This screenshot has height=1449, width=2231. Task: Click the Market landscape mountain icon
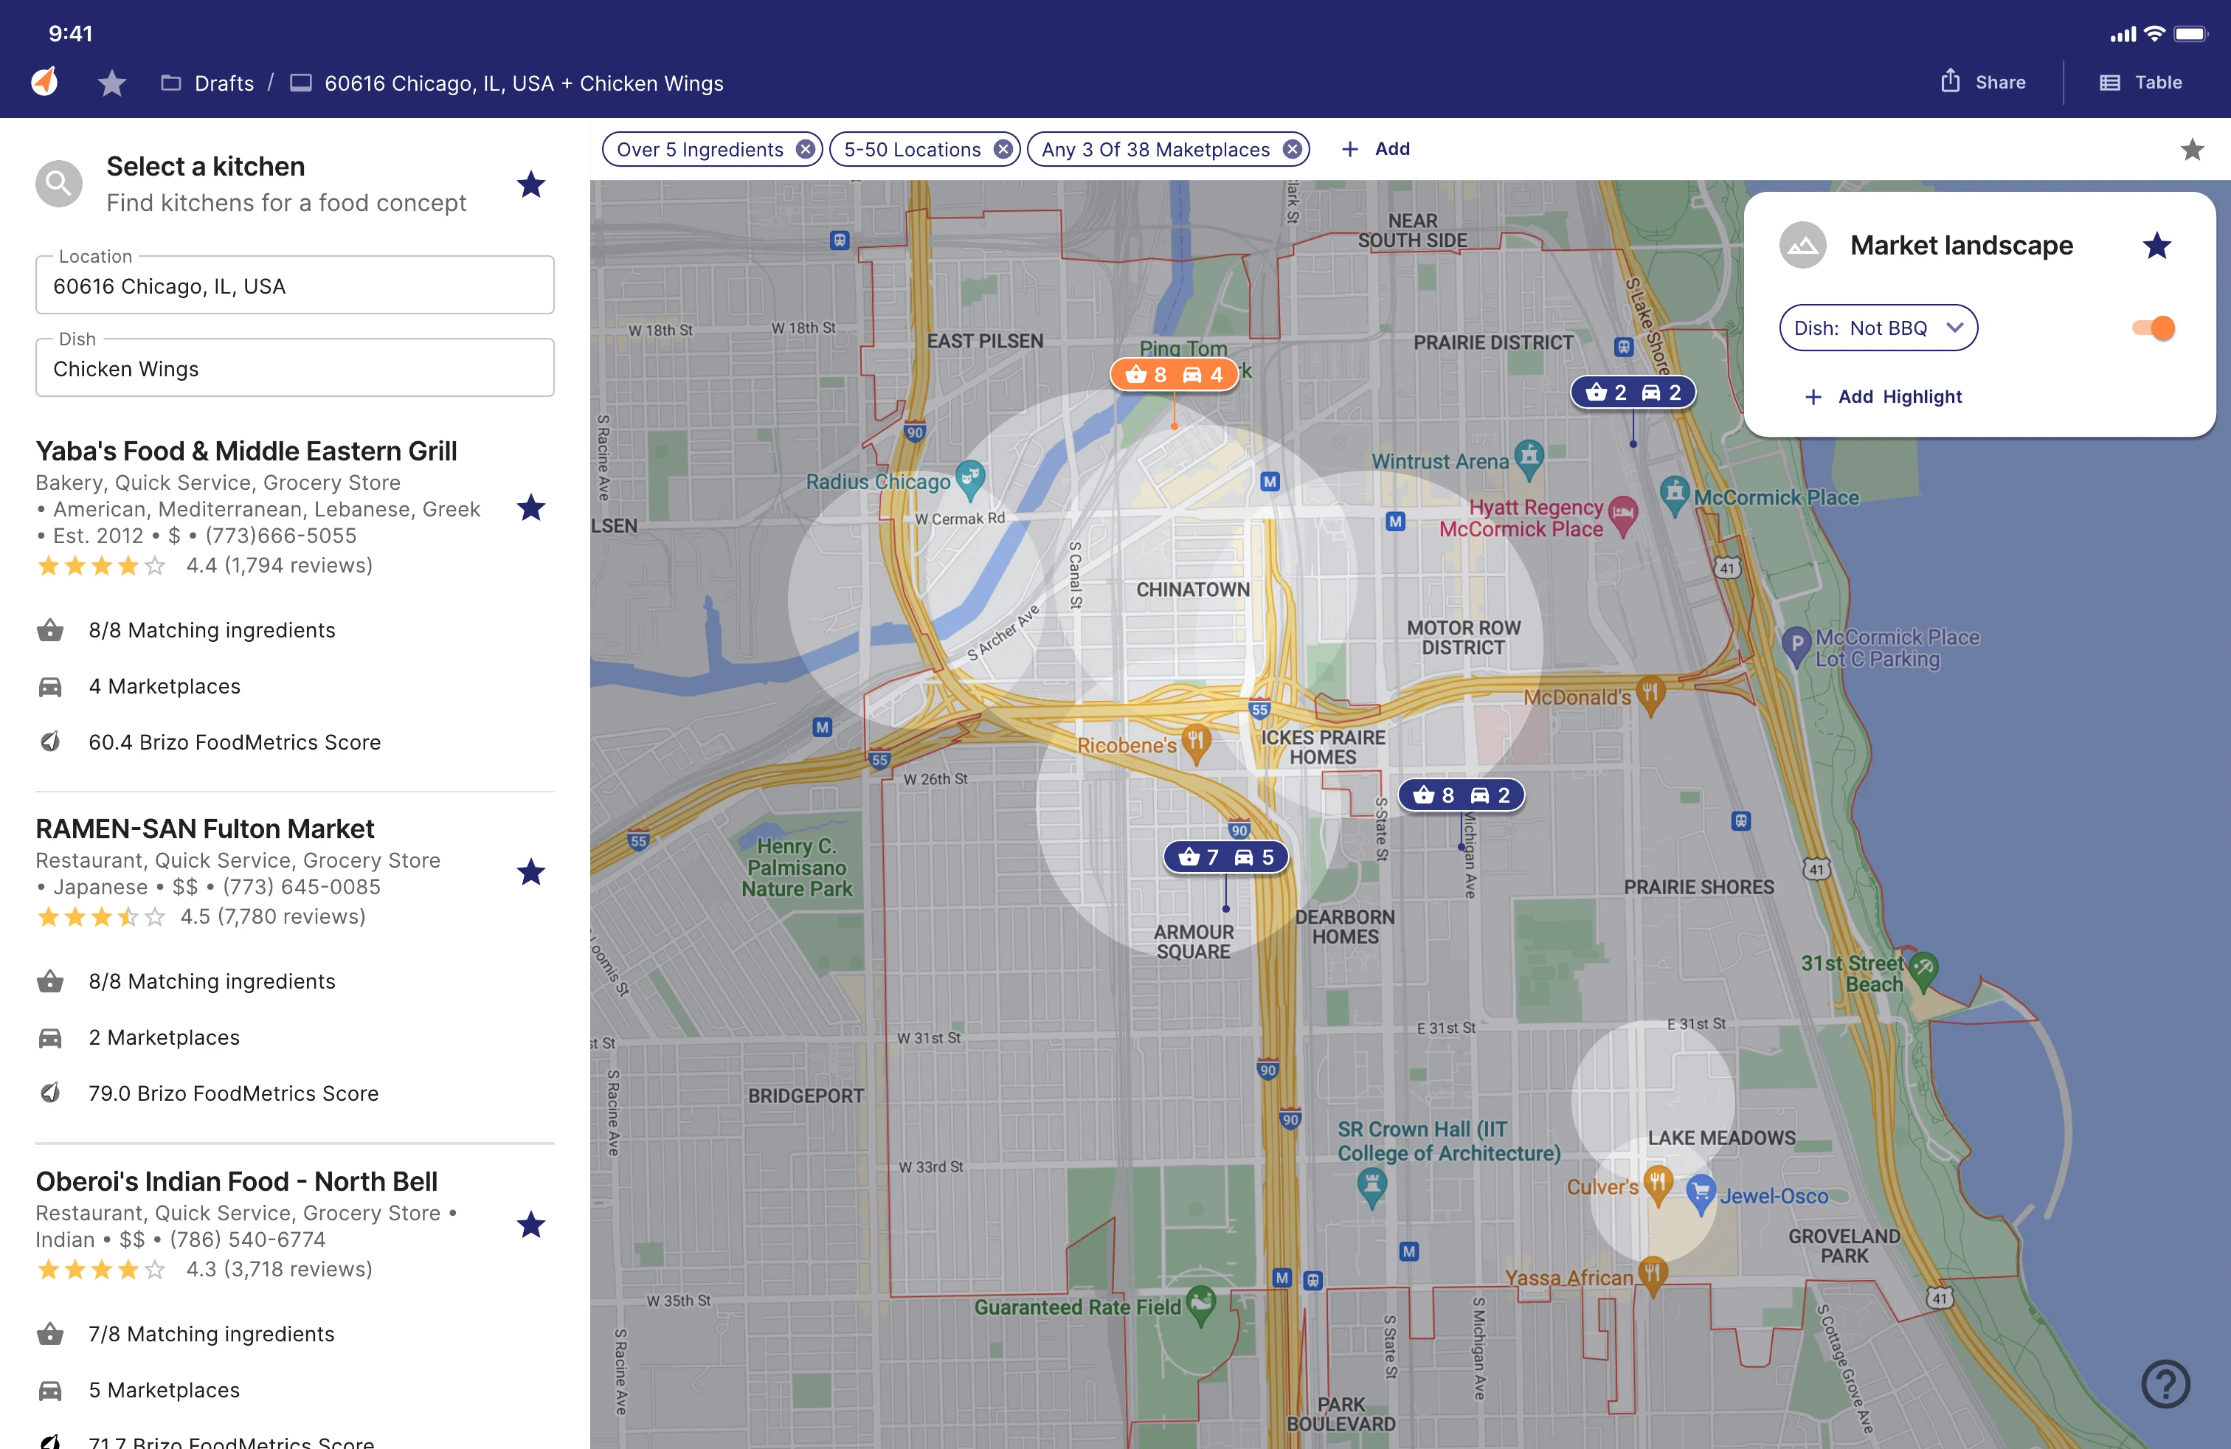(1802, 245)
